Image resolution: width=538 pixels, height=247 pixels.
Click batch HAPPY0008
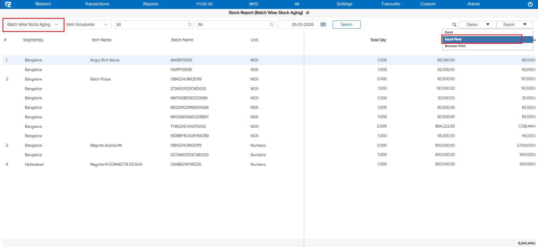click(x=181, y=70)
